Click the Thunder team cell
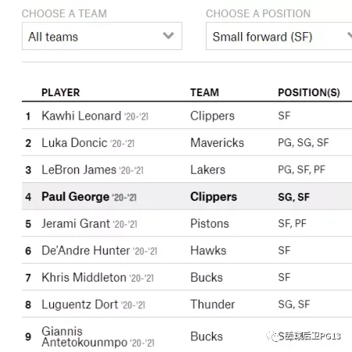 [213, 304]
